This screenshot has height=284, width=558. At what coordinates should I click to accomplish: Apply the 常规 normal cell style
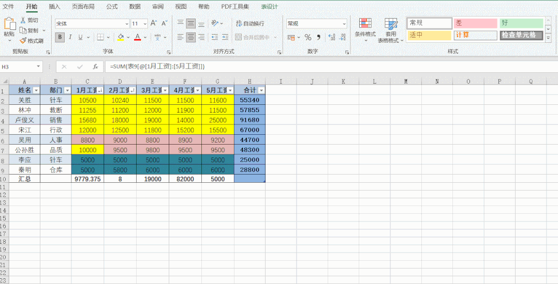(x=429, y=23)
